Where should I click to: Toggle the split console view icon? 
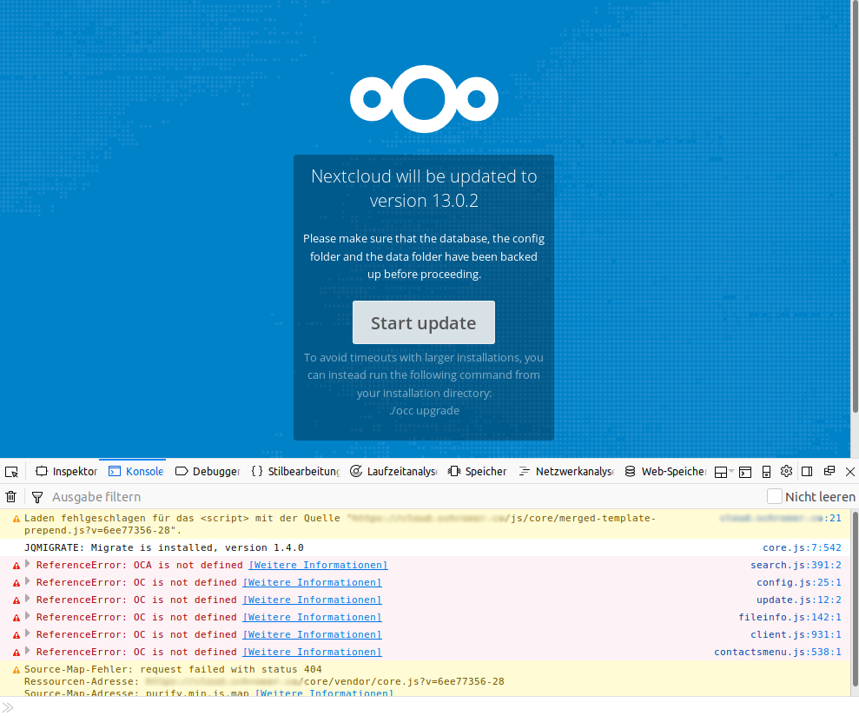pos(745,471)
